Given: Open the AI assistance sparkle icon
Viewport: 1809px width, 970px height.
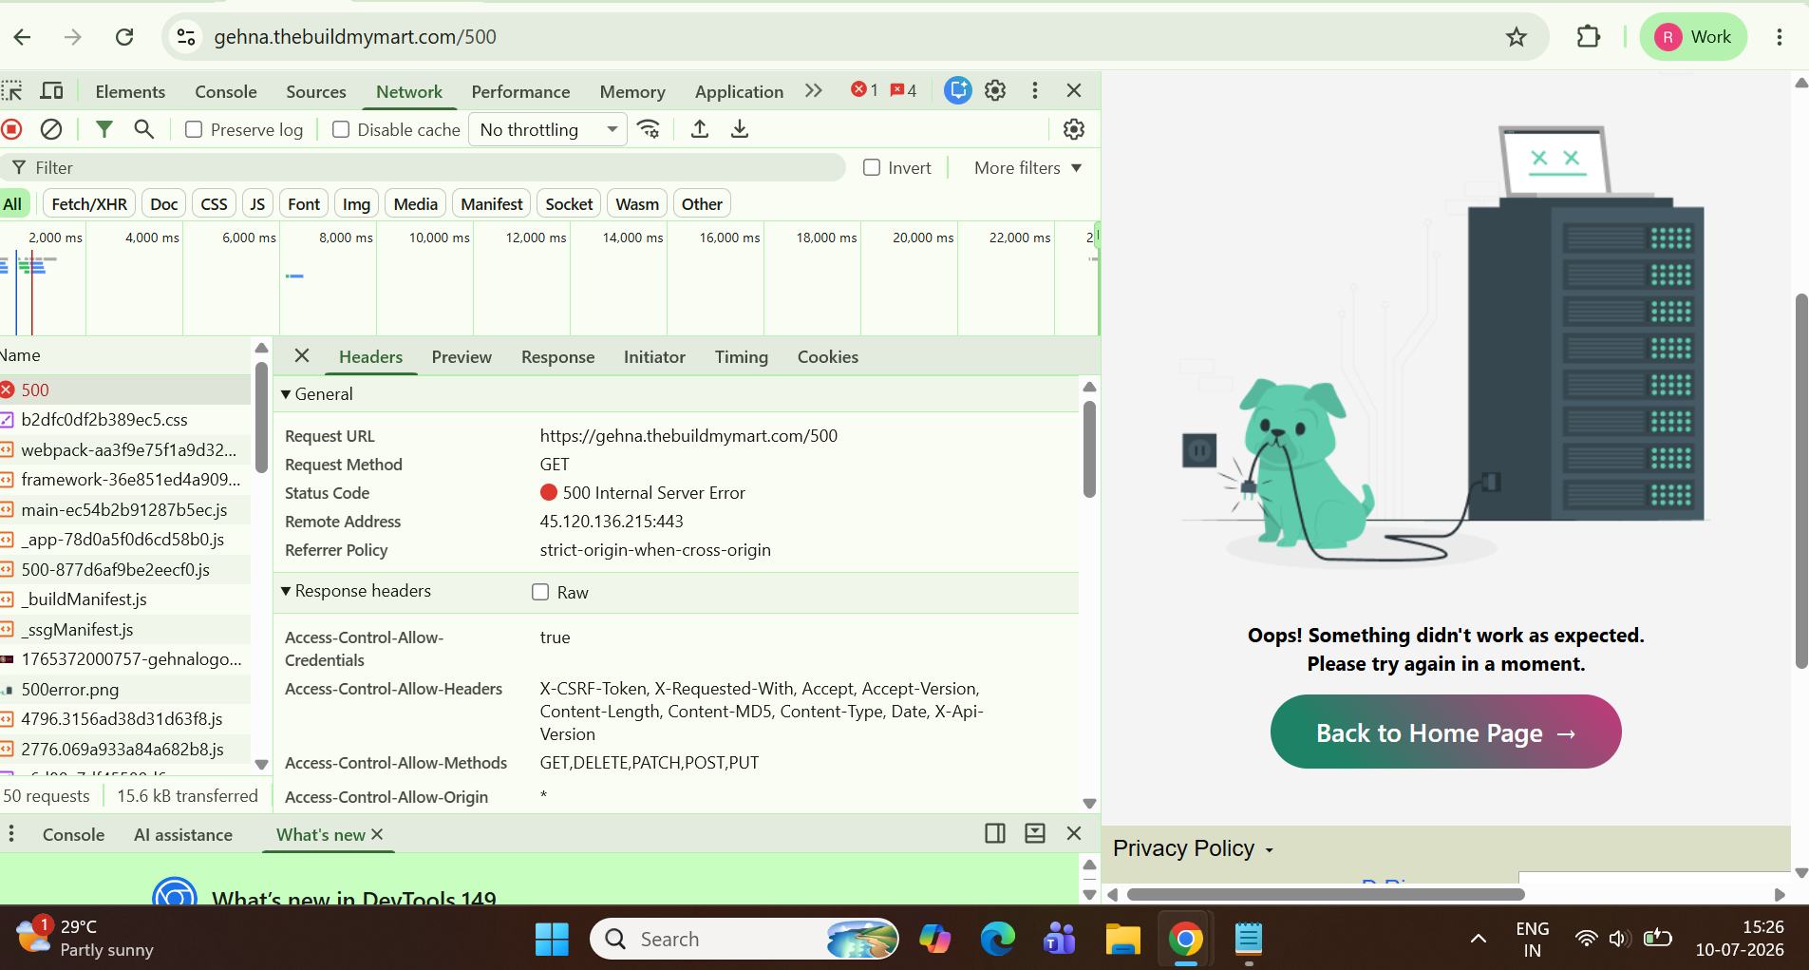Looking at the screenshot, I should coord(957,90).
